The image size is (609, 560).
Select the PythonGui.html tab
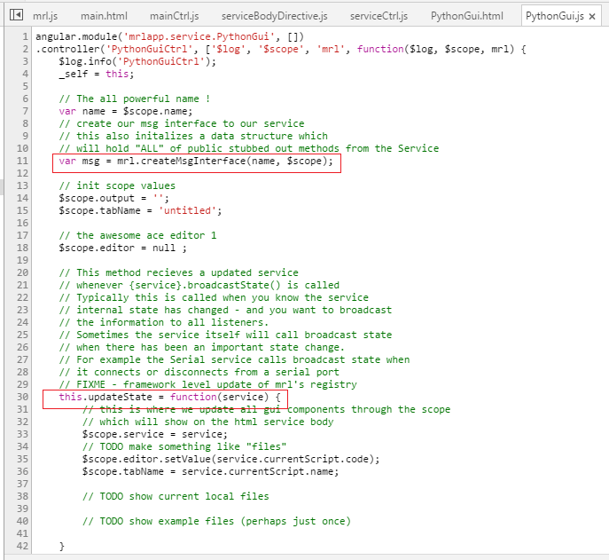coord(466,16)
